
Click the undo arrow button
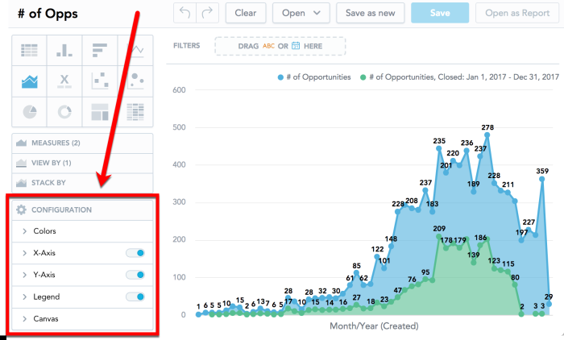pos(185,12)
